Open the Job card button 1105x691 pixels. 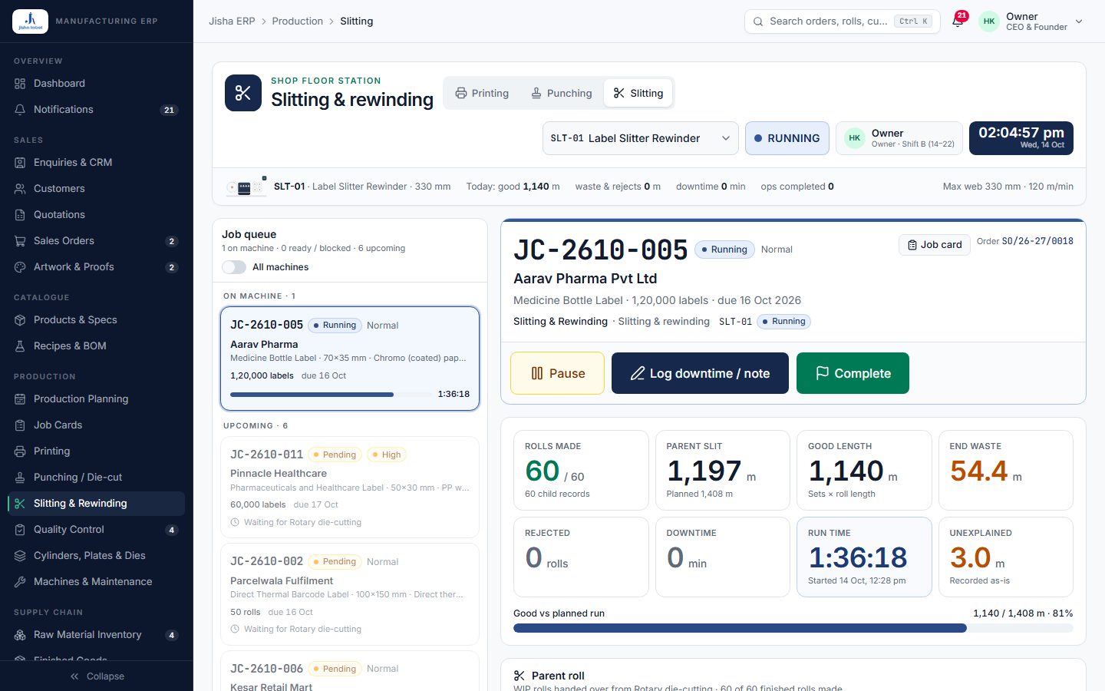[x=934, y=245]
